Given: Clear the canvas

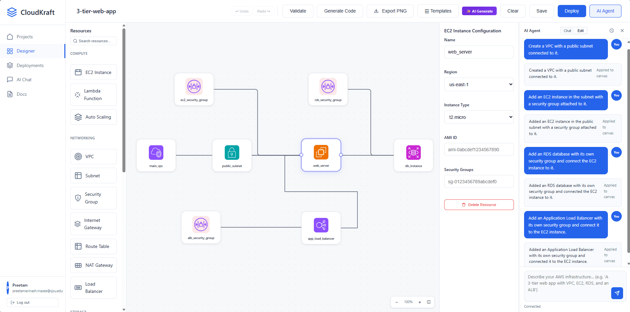Looking at the screenshot, I should click(513, 11).
